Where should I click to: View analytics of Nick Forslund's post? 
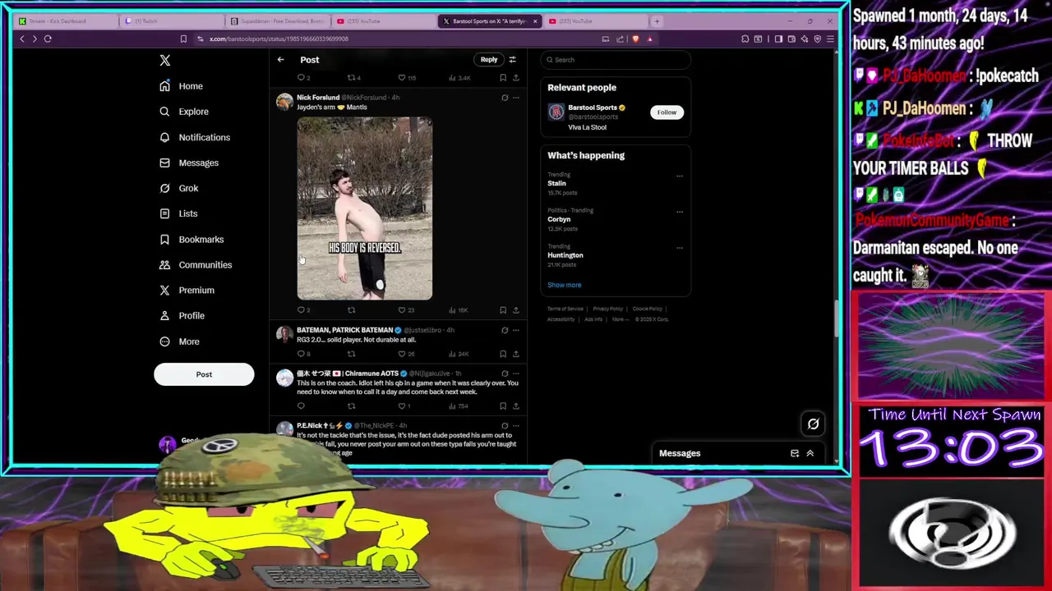coord(457,310)
